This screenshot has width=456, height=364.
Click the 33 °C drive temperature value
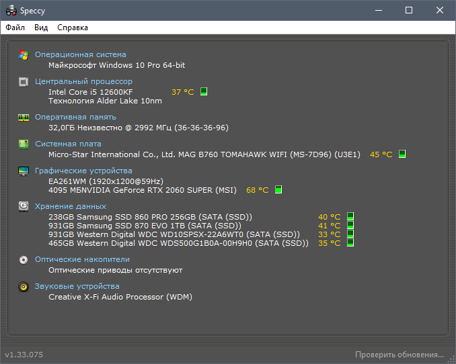click(x=329, y=234)
